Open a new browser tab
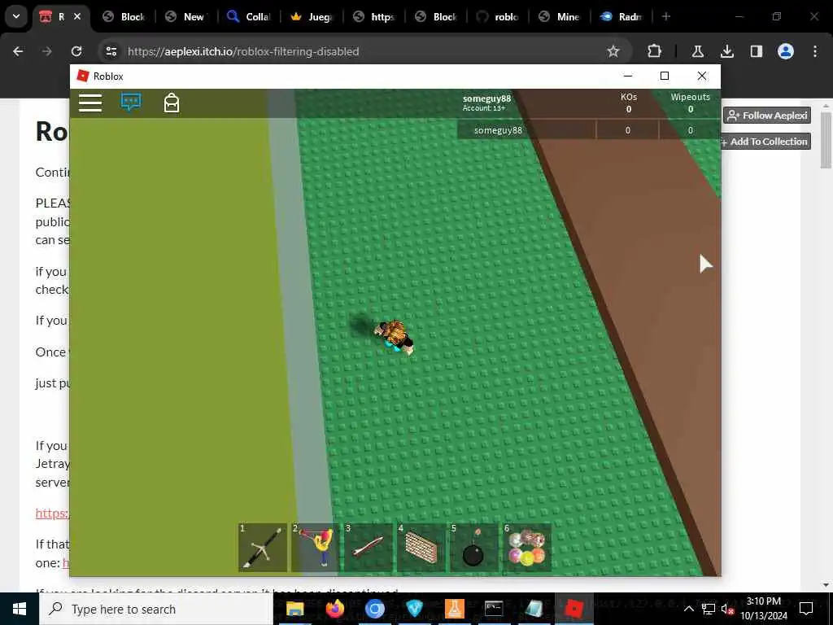The width and height of the screenshot is (833, 625). (666, 16)
